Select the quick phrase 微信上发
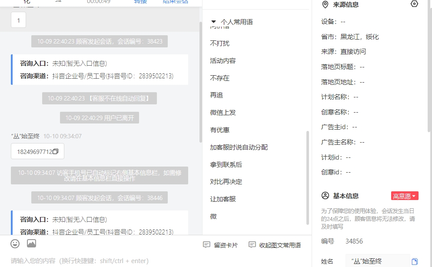Screen dimensions: 432x267 pyautogui.click(x=223, y=113)
